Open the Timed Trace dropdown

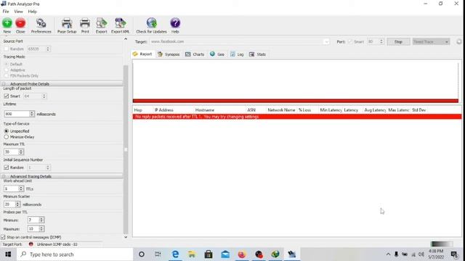431,42
